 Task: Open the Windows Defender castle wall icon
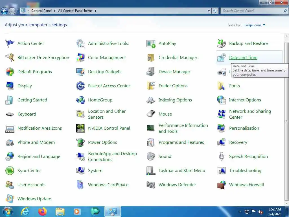(x=151, y=185)
